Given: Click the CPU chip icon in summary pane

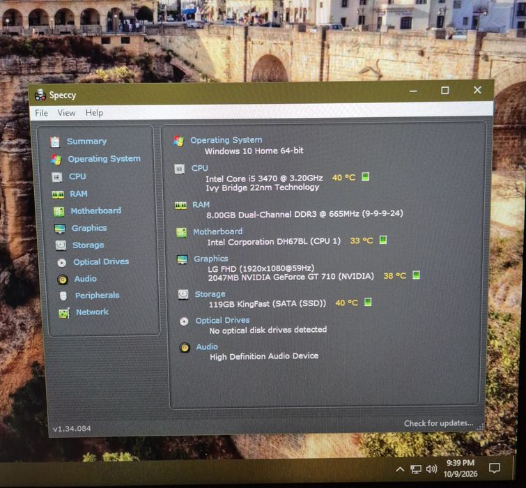Looking at the screenshot, I should [x=180, y=169].
